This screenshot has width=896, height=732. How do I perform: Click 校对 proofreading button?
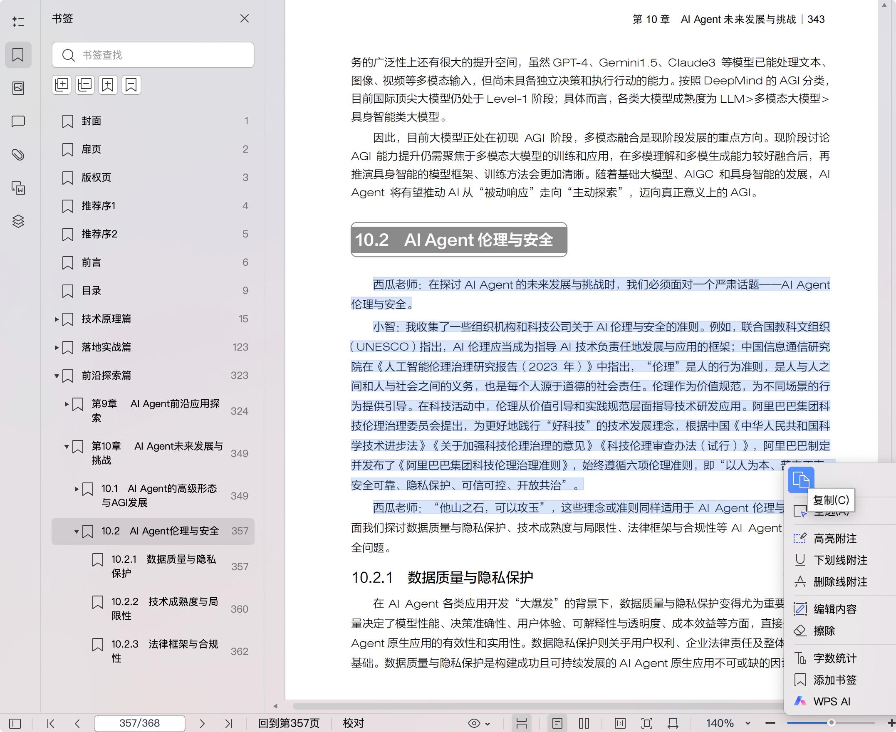point(353,723)
